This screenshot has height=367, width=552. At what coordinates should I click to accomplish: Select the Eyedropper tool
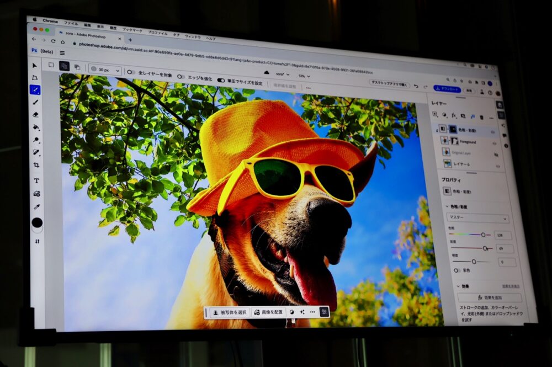[37, 207]
